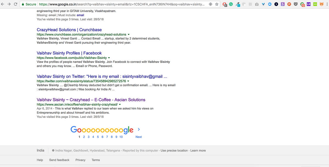Image resolution: width=329 pixels, height=167 pixels.
Task: Go to results page 8
Action: [112, 137]
